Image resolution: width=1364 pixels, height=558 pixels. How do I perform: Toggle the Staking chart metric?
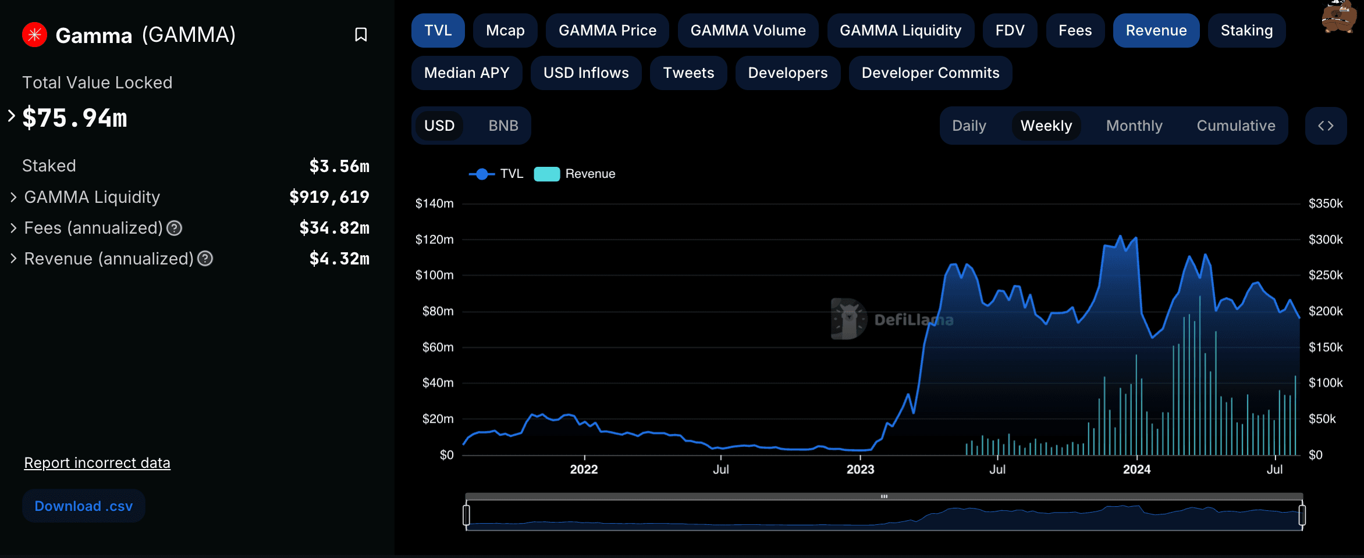[1246, 30]
